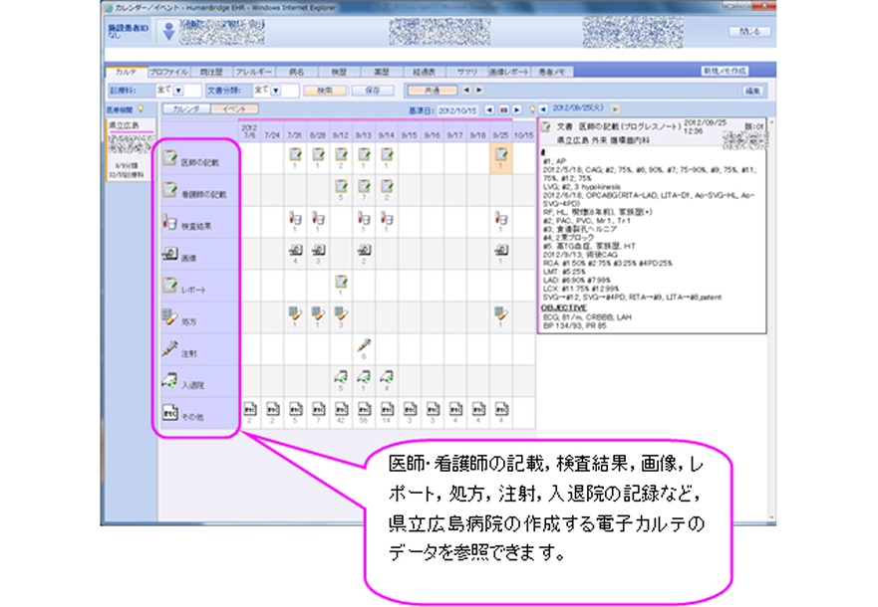Click the 9/13 injection (注射) syringe icon
Screen dimensions: 878x607
coord(365,345)
